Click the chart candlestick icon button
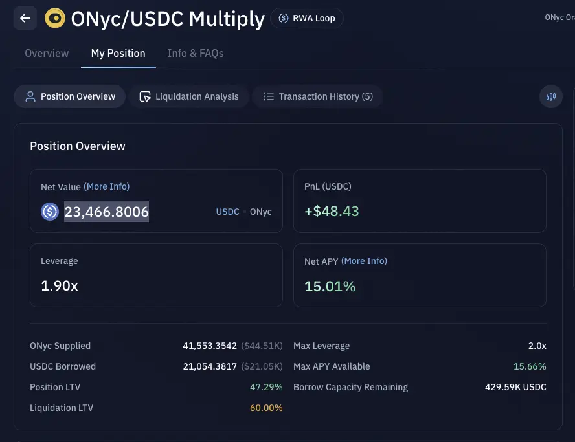575x442 pixels. (551, 96)
